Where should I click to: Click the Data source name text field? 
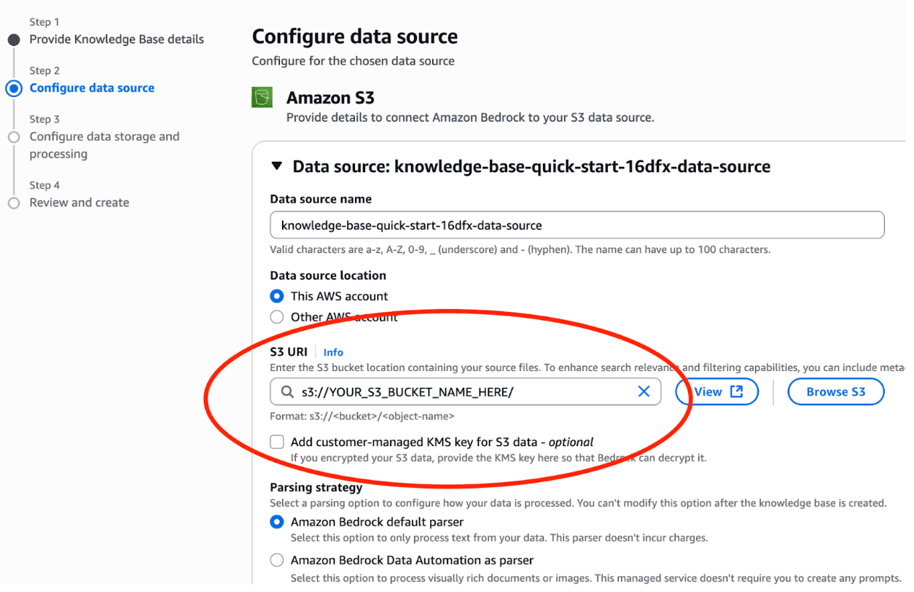point(576,225)
